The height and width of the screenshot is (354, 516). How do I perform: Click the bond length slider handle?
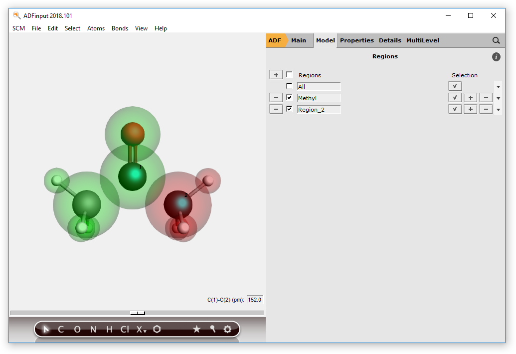point(138,313)
